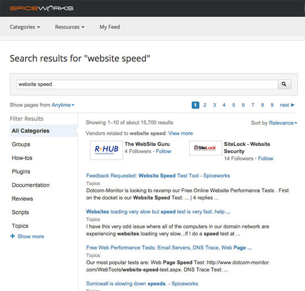Open the R-HUB vendor logo thumbnail

[106, 150]
